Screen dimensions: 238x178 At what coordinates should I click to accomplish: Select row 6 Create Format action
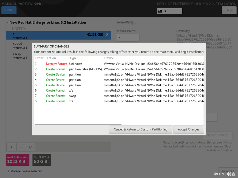coord(56,90)
